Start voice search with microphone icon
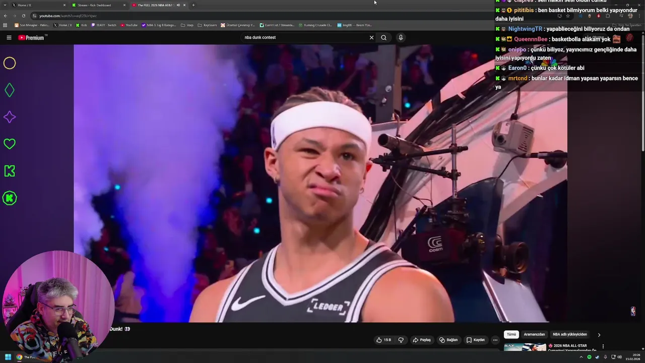Viewport: 645px width, 363px height. (x=401, y=37)
